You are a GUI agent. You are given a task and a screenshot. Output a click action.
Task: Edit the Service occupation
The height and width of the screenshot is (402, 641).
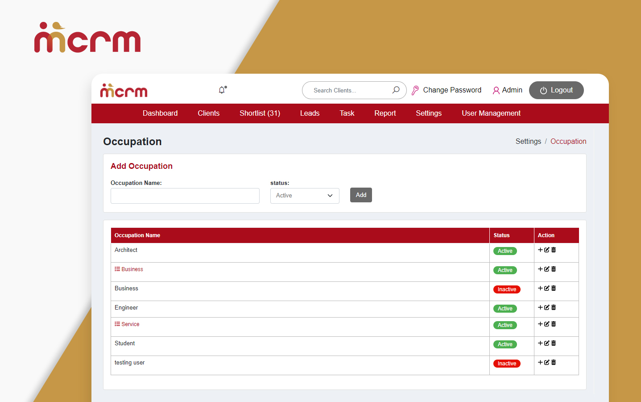coord(547,324)
